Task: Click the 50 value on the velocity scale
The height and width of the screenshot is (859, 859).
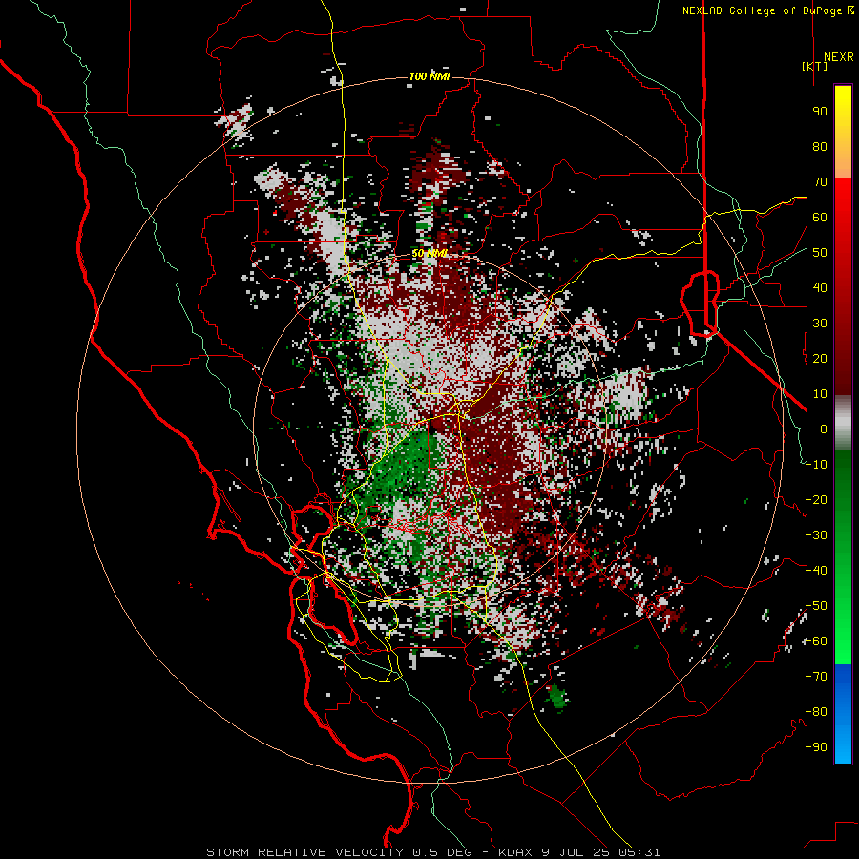Action: point(820,253)
